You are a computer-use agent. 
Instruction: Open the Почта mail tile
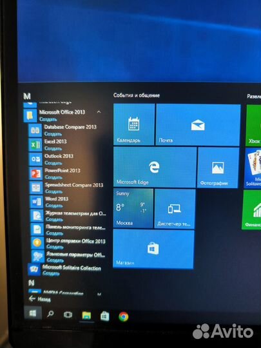pyautogui.click(x=198, y=125)
